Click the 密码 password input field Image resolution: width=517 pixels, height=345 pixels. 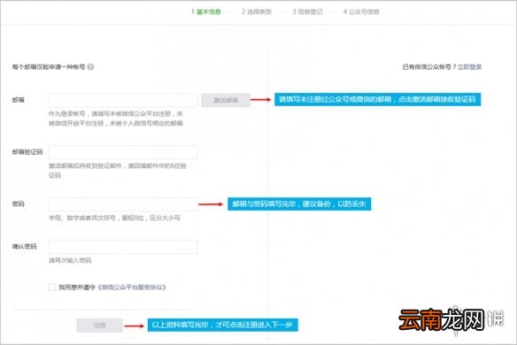(x=123, y=204)
